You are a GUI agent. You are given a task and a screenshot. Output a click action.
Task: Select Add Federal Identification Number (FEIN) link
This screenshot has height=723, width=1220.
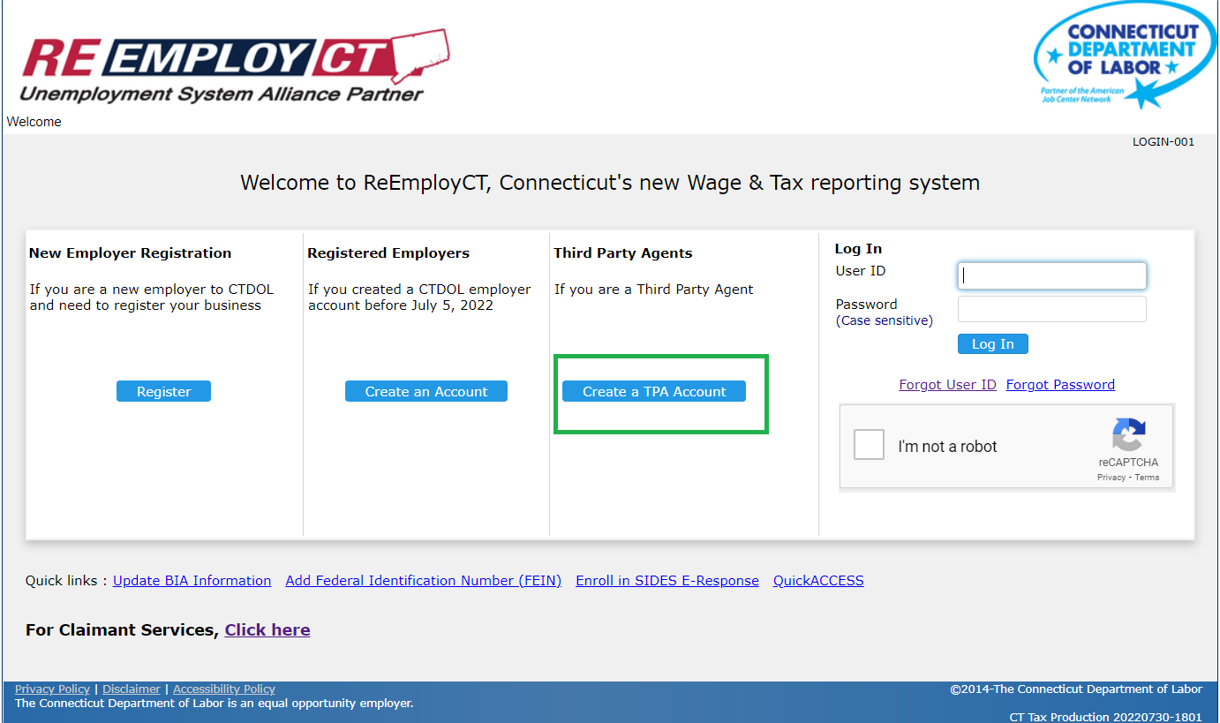pos(423,581)
